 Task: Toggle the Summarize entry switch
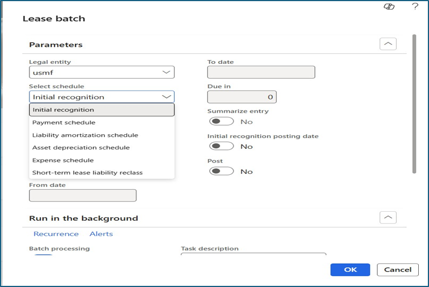[221, 121]
